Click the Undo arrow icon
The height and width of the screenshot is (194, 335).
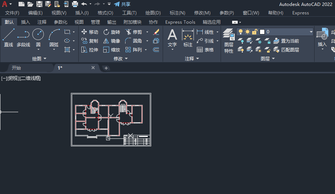(x=84, y=4)
